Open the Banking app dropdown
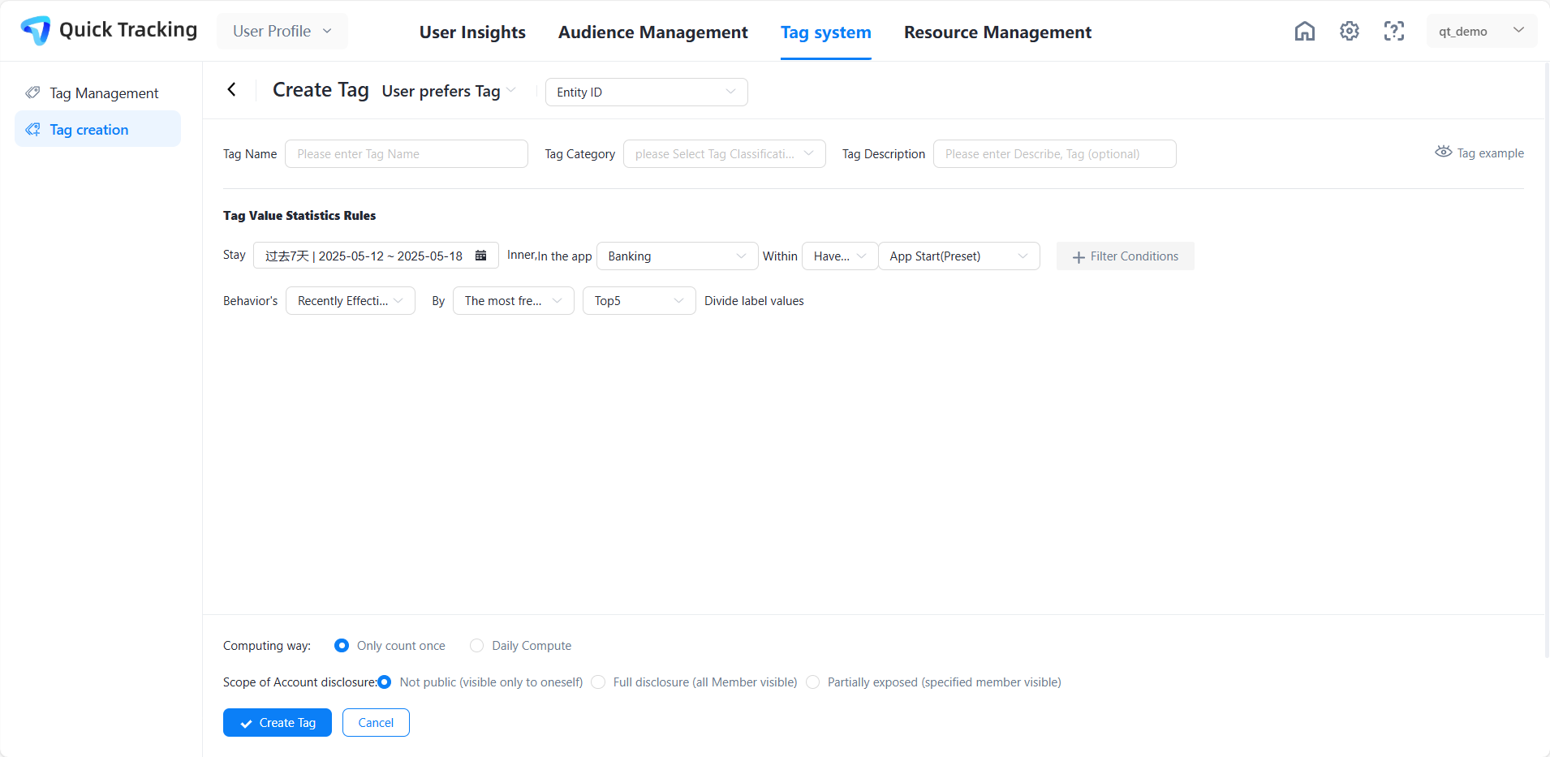The height and width of the screenshot is (757, 1550). click(x=678, y=256)
